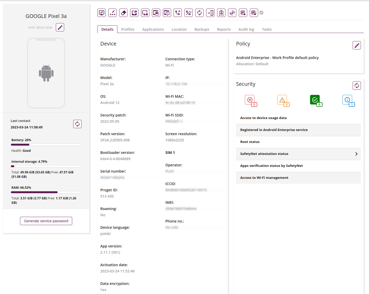Screen dimensions: 369x294
Task: Click the Allocation: Default text
Action: (252, 64)
